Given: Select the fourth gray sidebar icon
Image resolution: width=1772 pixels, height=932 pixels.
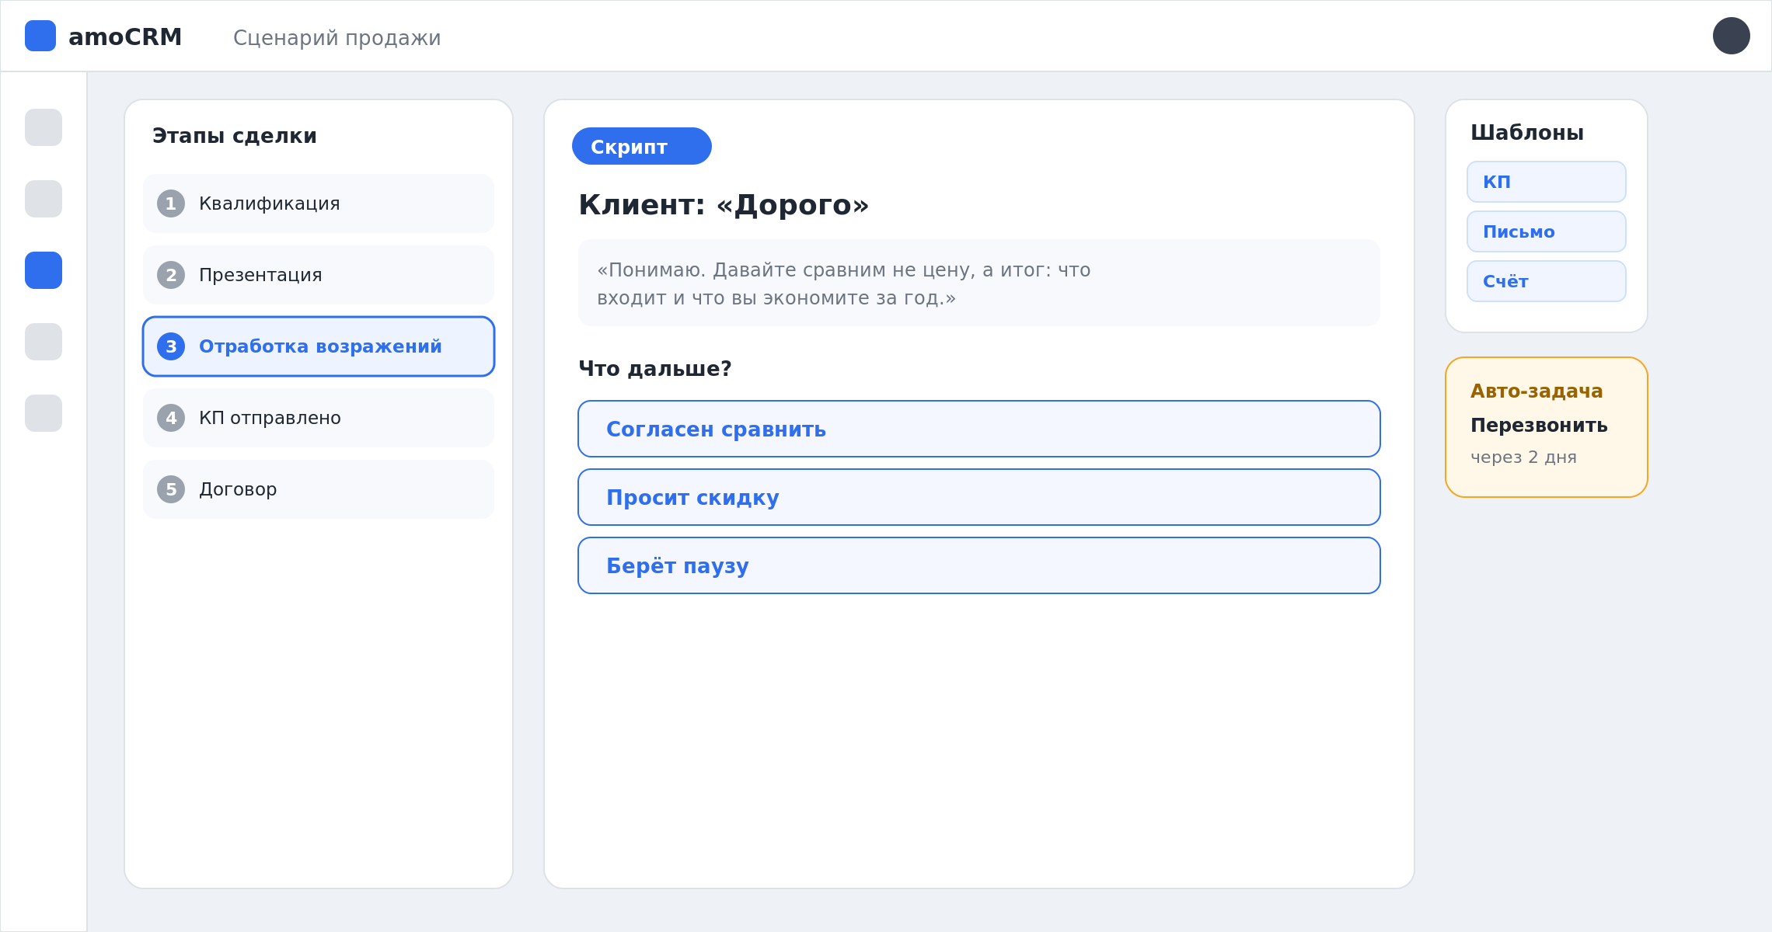Looking at the screenshot, I should pos(44,342).
